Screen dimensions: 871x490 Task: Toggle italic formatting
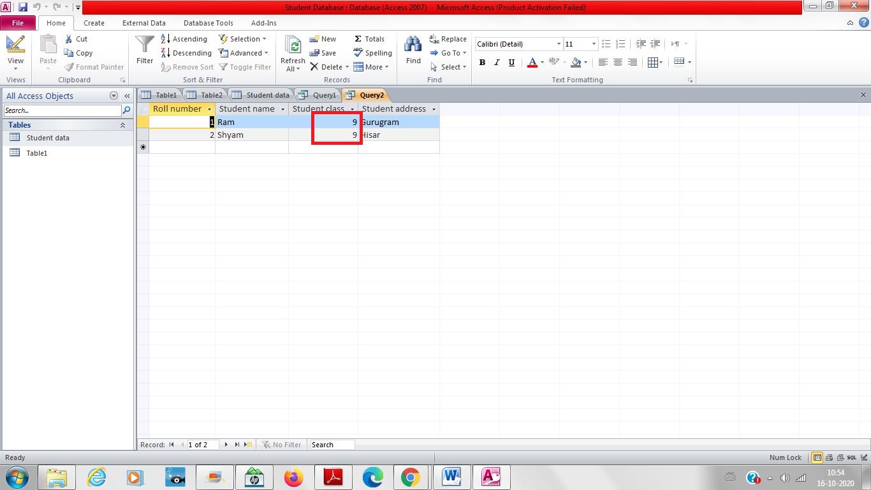pos(497,62)
